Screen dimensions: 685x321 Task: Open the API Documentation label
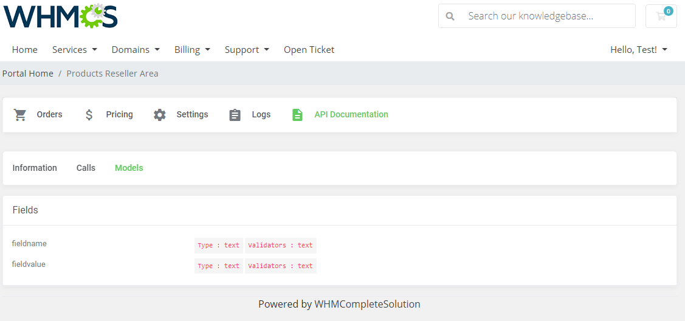click(351, 114)
